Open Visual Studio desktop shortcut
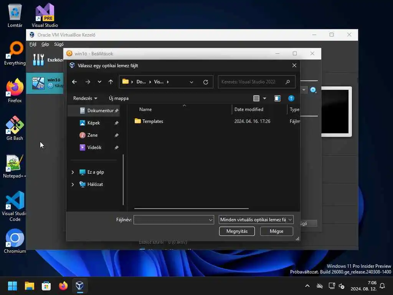 coord(45,15)
